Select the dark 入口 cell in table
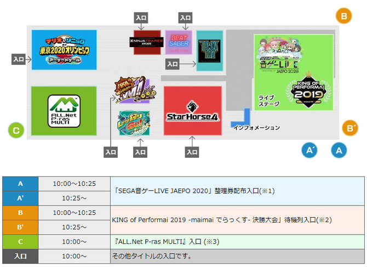This screenshot has height=267, width=367. tap(20, 256)
